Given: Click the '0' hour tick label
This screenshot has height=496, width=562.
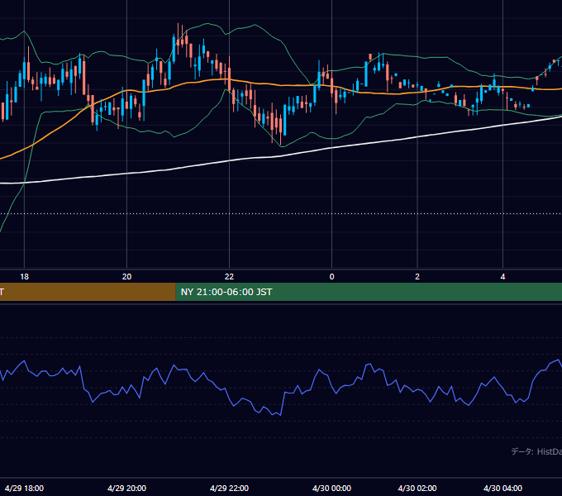Looking at the screenshot, I should click(332, 277).
